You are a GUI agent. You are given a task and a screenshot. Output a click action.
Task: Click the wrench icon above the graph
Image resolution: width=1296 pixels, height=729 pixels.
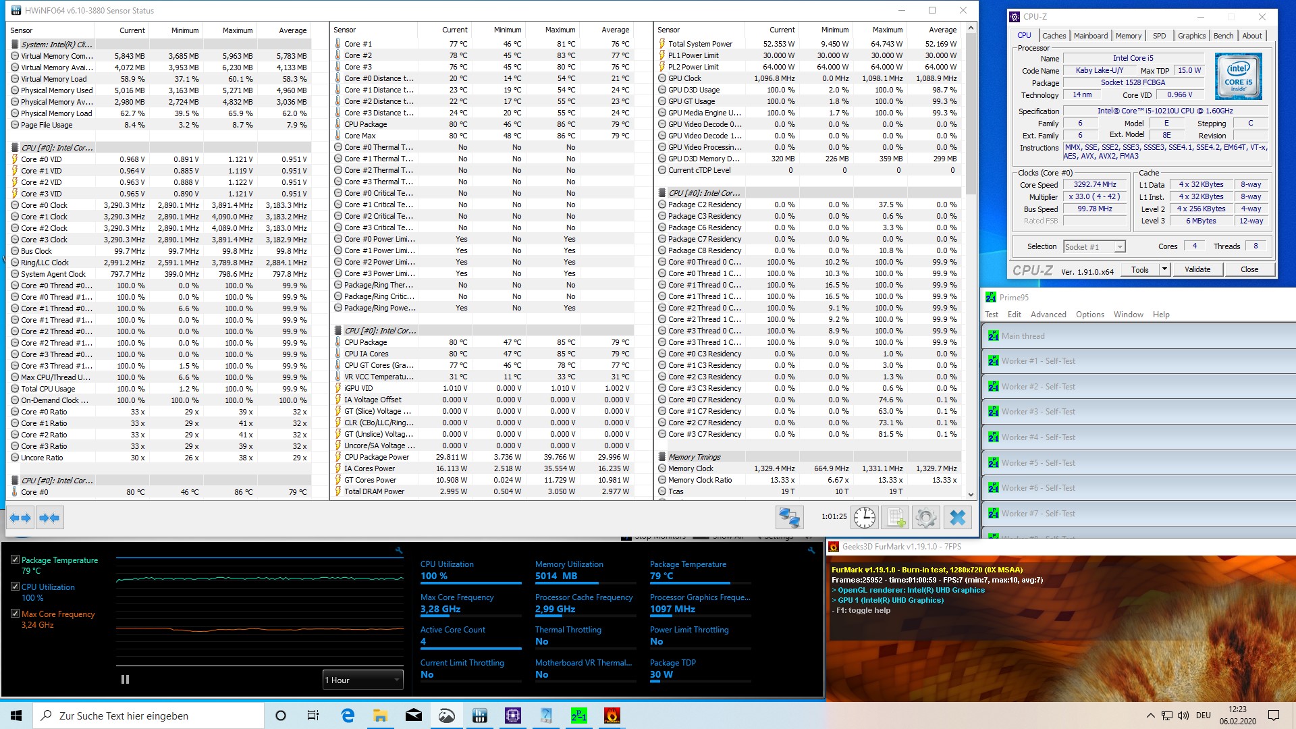click(399, 551)
